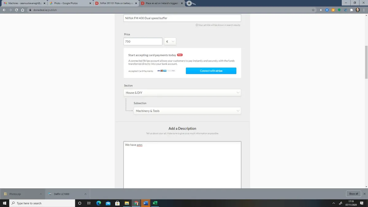The width and height of the screenshot is (368, 207).
Task: Open the currency dropdown next to price
Action: click(170, 41)
